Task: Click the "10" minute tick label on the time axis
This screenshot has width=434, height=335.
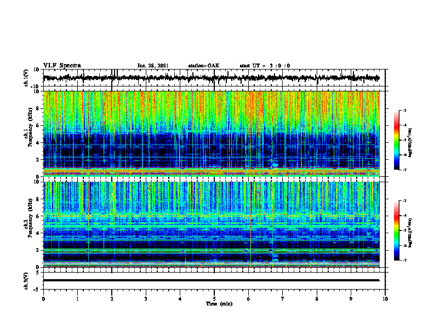Action: 385,299
